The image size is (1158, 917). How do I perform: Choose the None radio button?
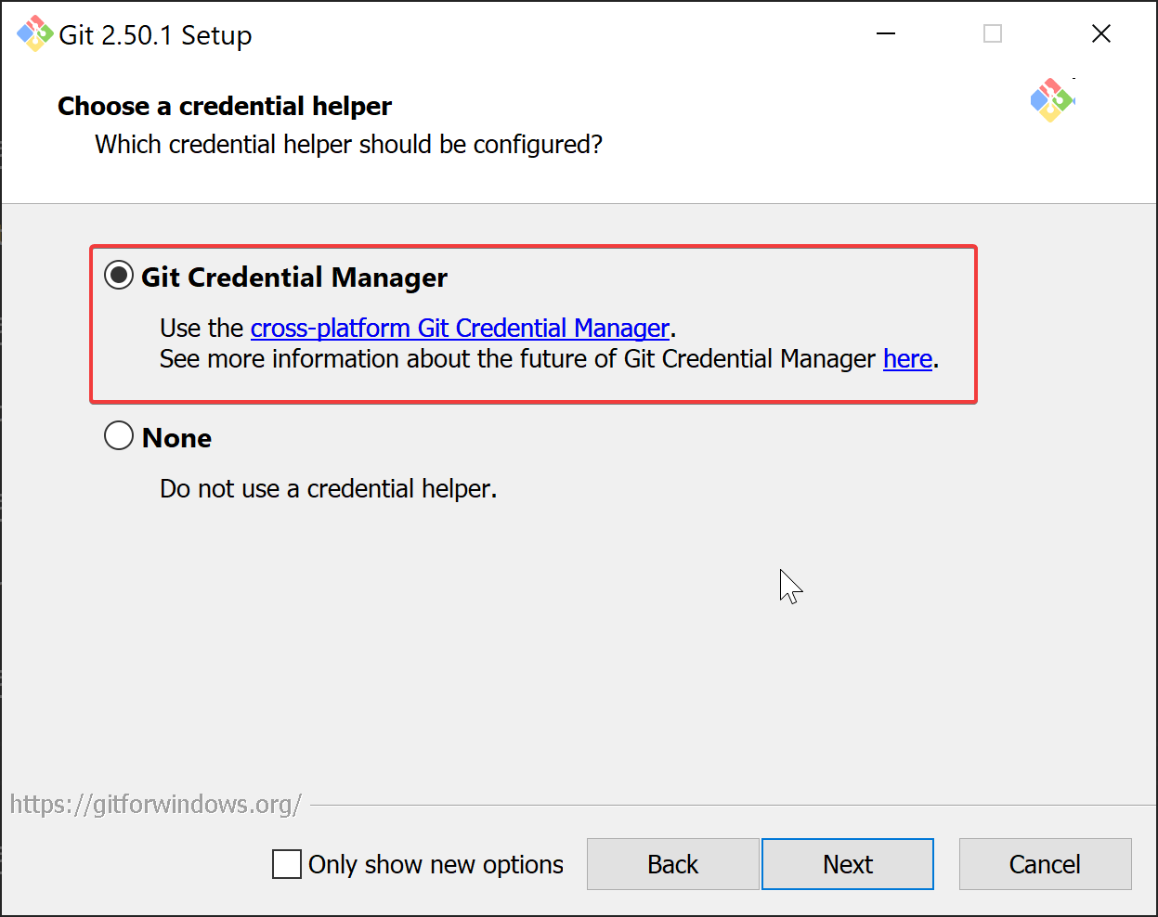click(119, 435)
